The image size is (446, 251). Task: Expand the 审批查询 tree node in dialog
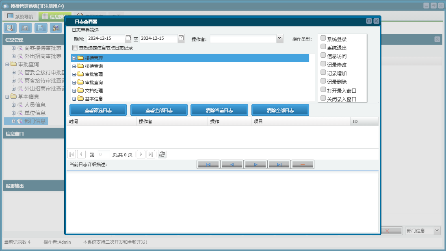(74, 83)
